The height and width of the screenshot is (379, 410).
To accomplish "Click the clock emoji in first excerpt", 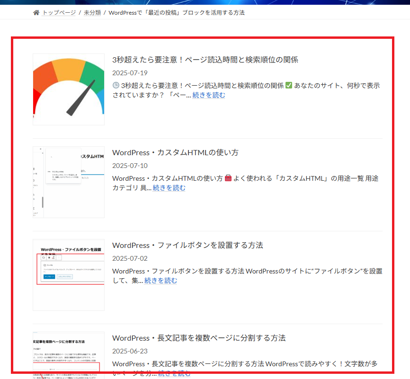I will (116, 86).
